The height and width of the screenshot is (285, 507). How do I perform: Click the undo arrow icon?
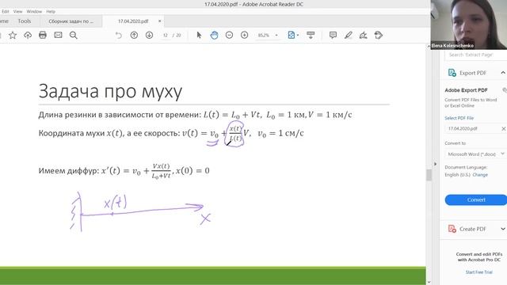119,35
